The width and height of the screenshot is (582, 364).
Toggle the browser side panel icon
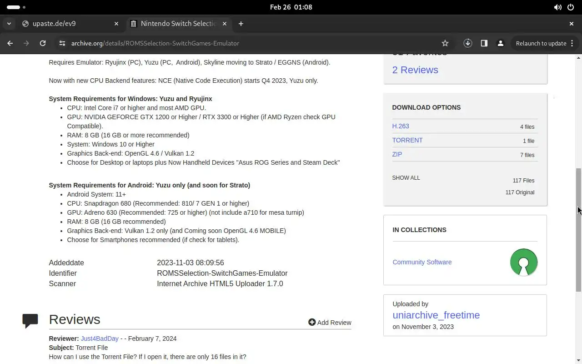(484, 43)
